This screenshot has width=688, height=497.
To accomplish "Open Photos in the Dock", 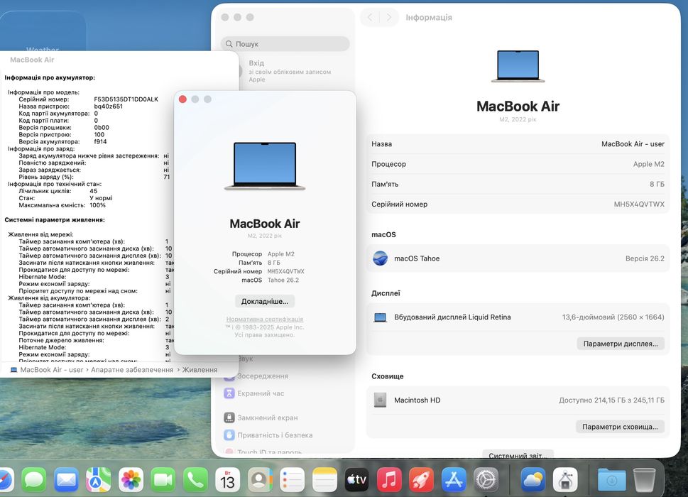I will (131, 480).
